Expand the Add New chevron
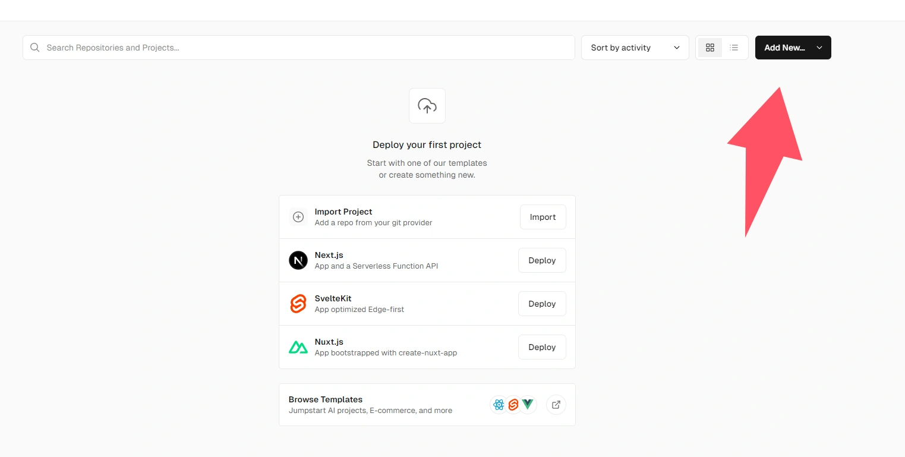905x457 pixels. click(x=819, y=48)
